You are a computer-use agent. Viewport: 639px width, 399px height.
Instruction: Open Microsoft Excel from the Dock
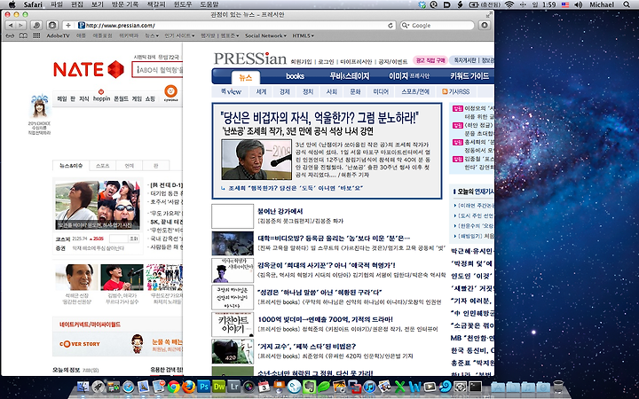(399, 386)
